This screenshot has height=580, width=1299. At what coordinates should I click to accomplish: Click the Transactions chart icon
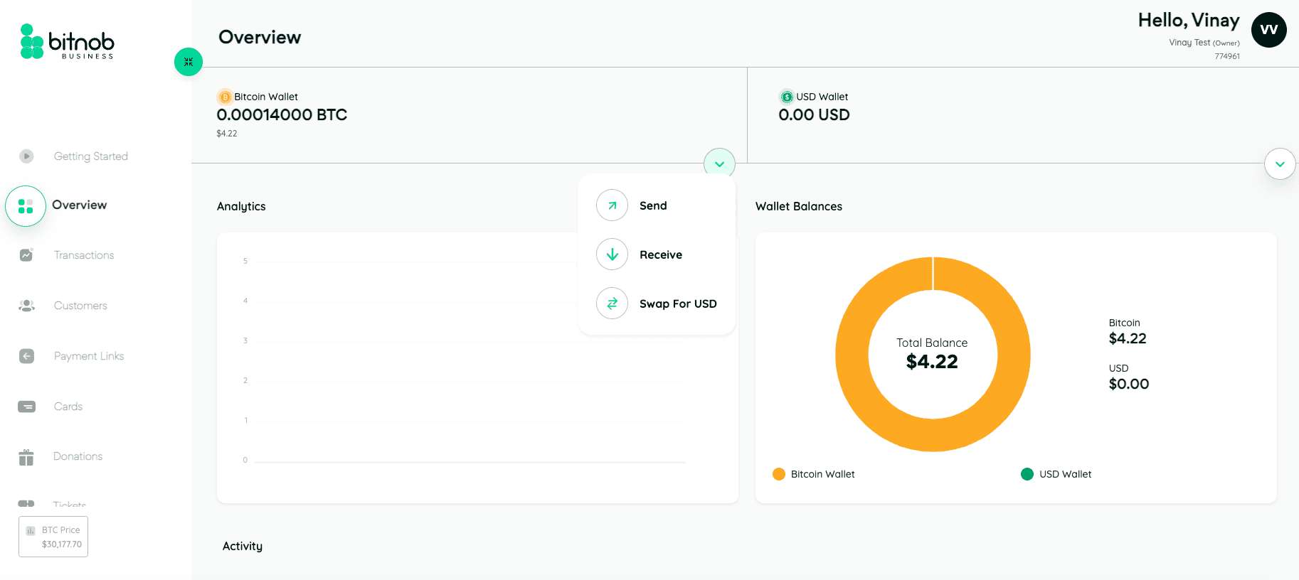[26, 254]
